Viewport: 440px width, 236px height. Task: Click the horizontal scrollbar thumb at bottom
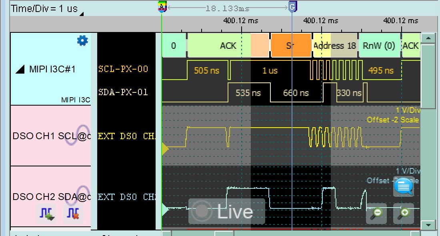[x=224, y=234]
